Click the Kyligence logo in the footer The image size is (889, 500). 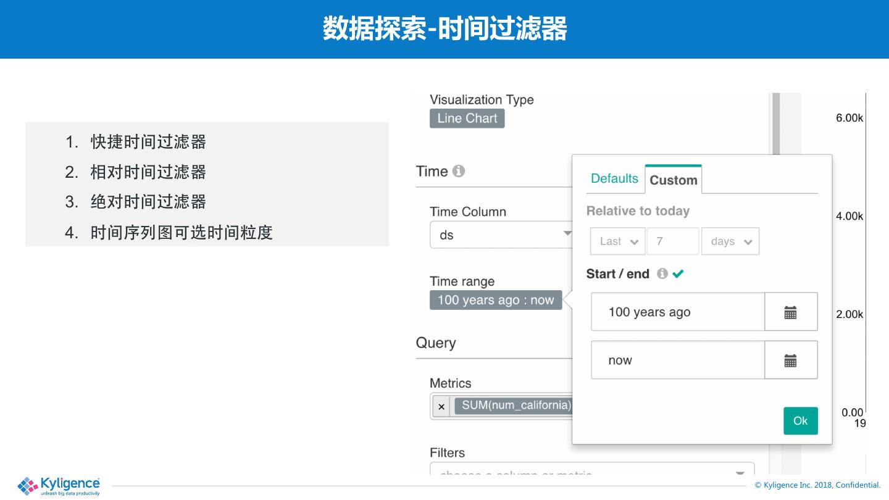59,485
